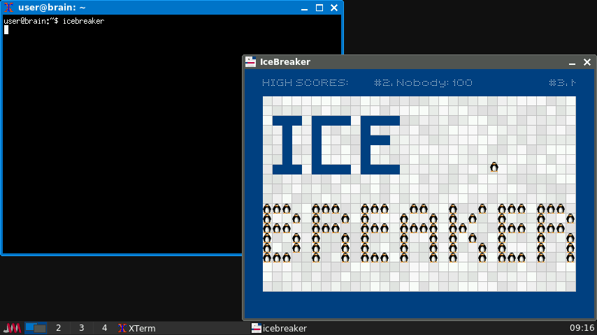597x335 pixels.
Task: Click the lone penguin on the ice
Action: pos(494,167)
